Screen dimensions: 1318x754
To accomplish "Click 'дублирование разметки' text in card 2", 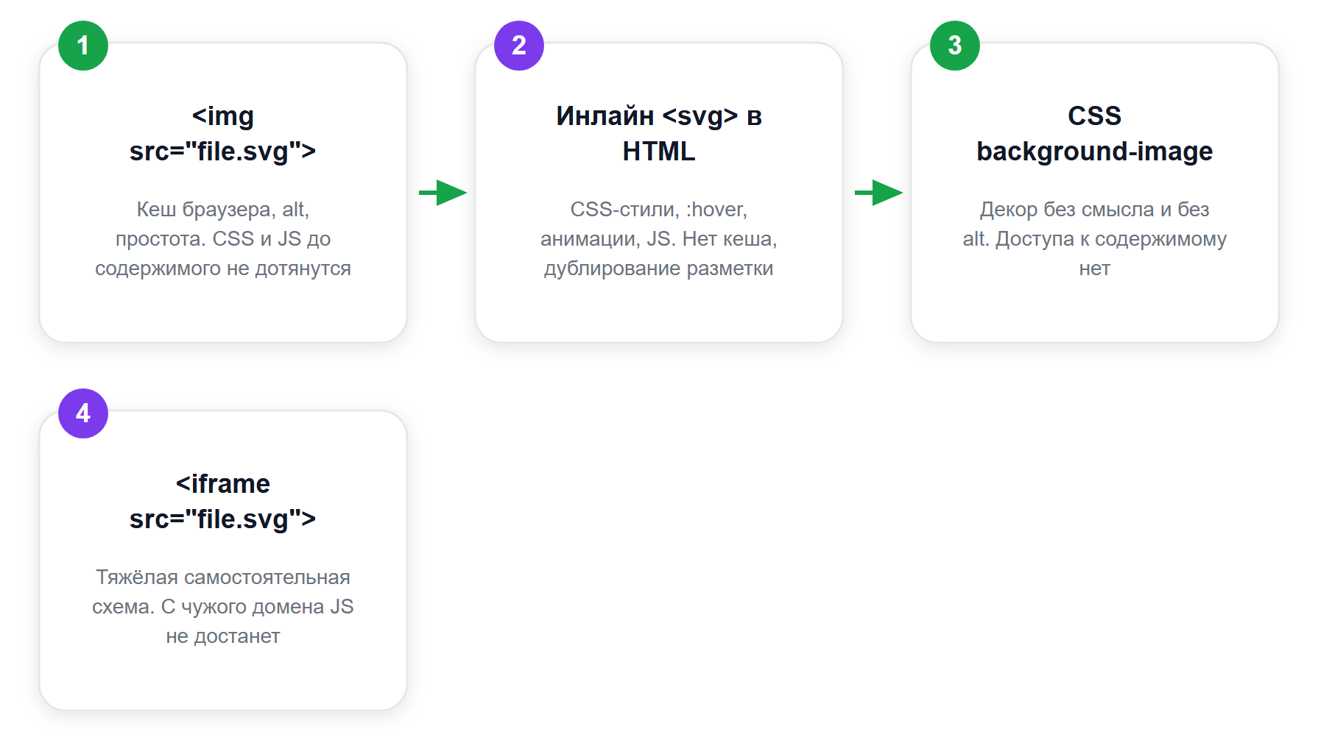I will point(659,268).
